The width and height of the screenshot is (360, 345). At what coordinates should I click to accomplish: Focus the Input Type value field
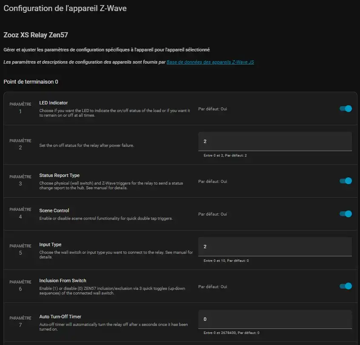(x=275, y=247)
